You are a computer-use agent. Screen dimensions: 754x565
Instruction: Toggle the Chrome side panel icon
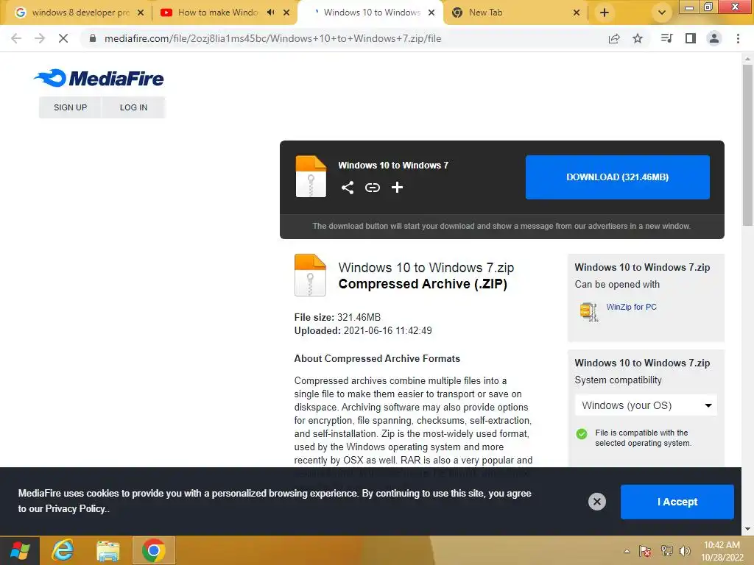click(x=691, y=38)
